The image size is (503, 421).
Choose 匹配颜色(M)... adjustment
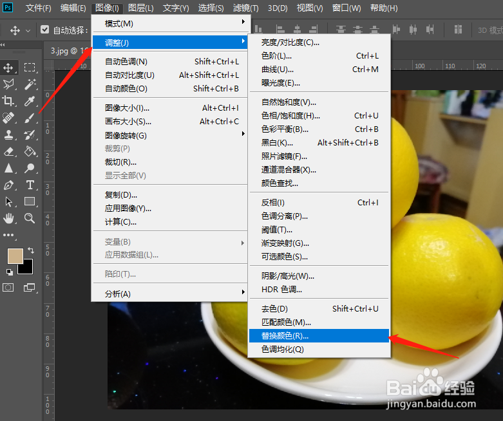coord(319,323)
